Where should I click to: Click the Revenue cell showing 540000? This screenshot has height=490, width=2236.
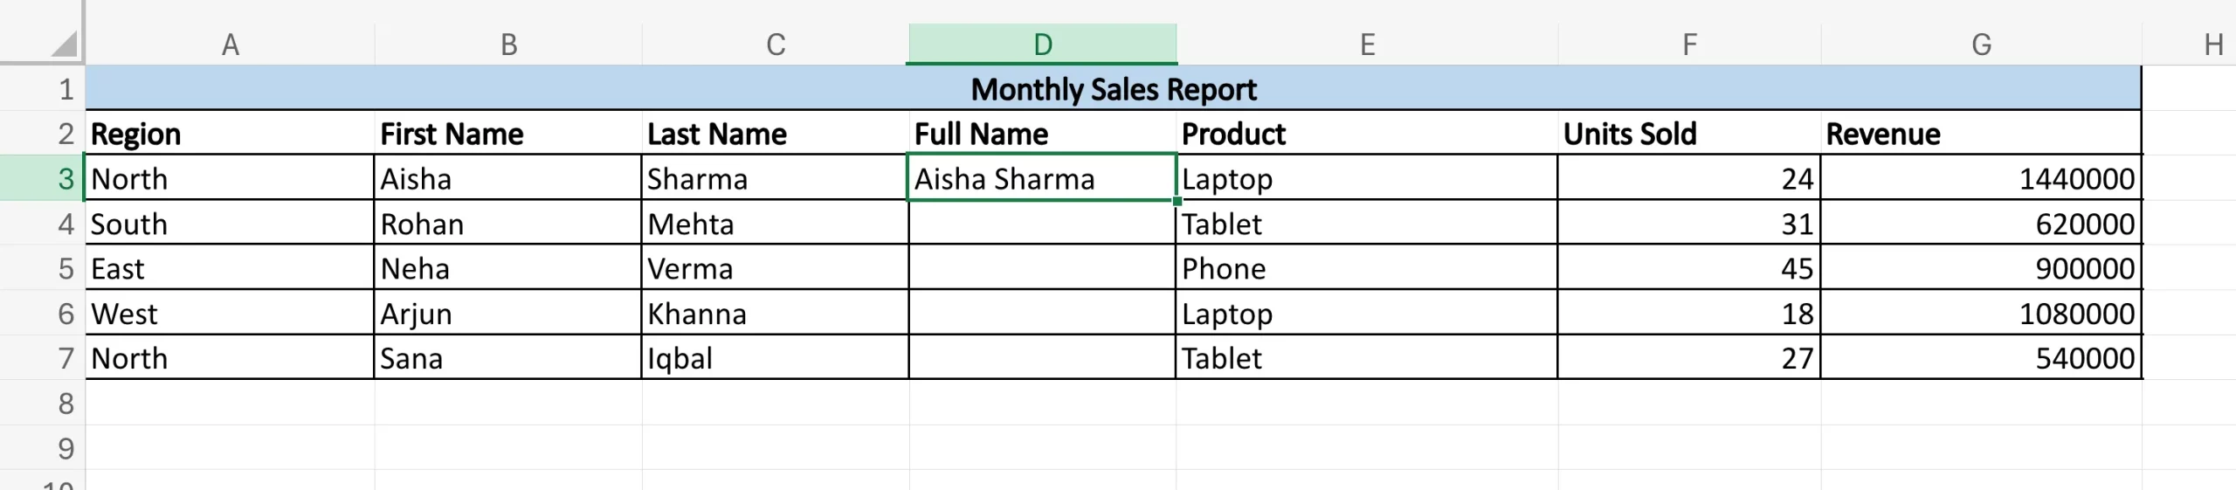pyautogui.click(x=1981, y=358)
